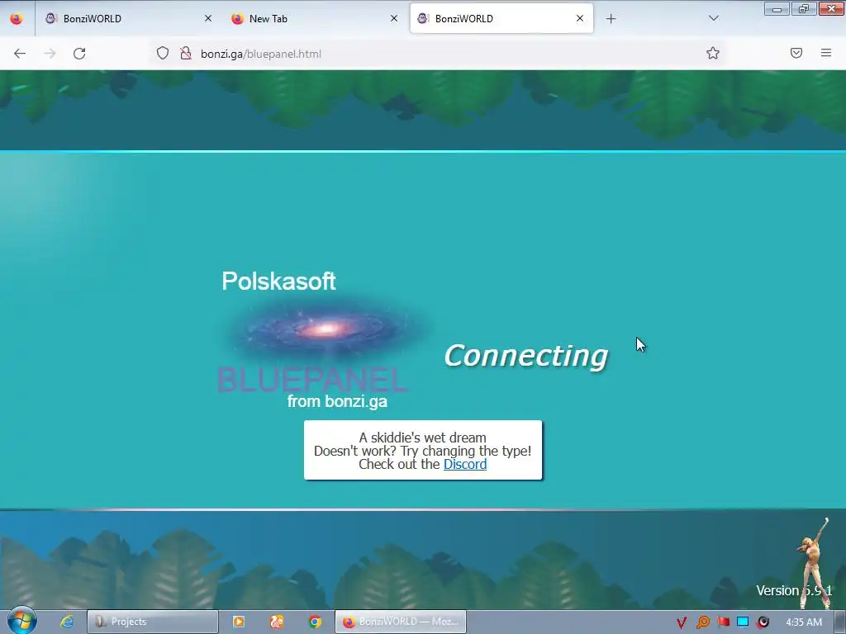This screenshot has height=634, width=846.
Task: Click the red V tray icon
Action: (x=682, y=622)
